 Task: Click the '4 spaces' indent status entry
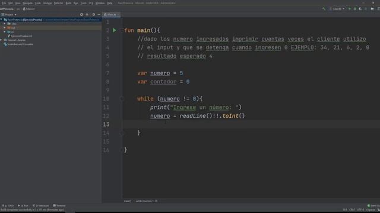(371, 210)
